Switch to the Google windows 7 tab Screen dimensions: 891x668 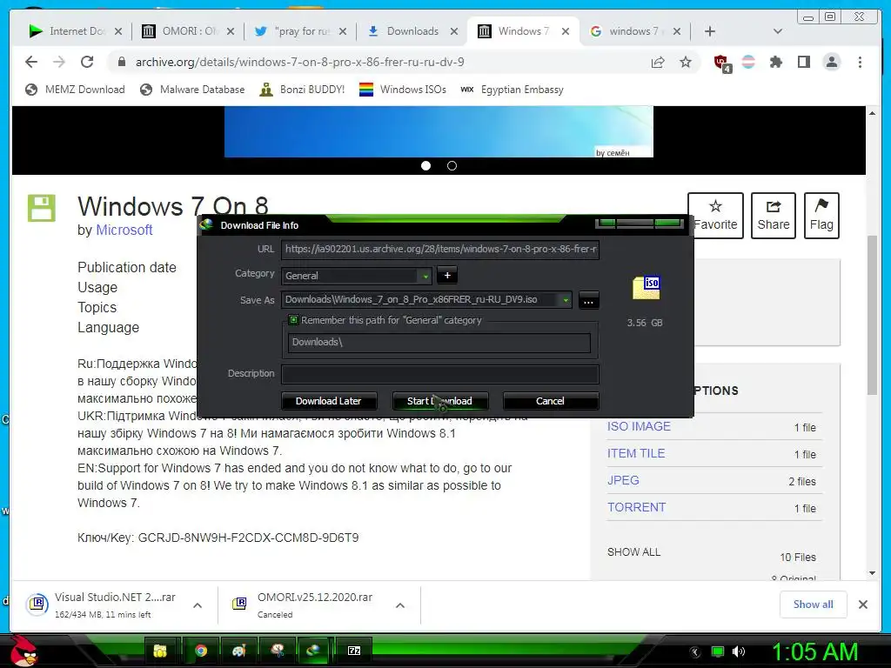coord(636,31)
